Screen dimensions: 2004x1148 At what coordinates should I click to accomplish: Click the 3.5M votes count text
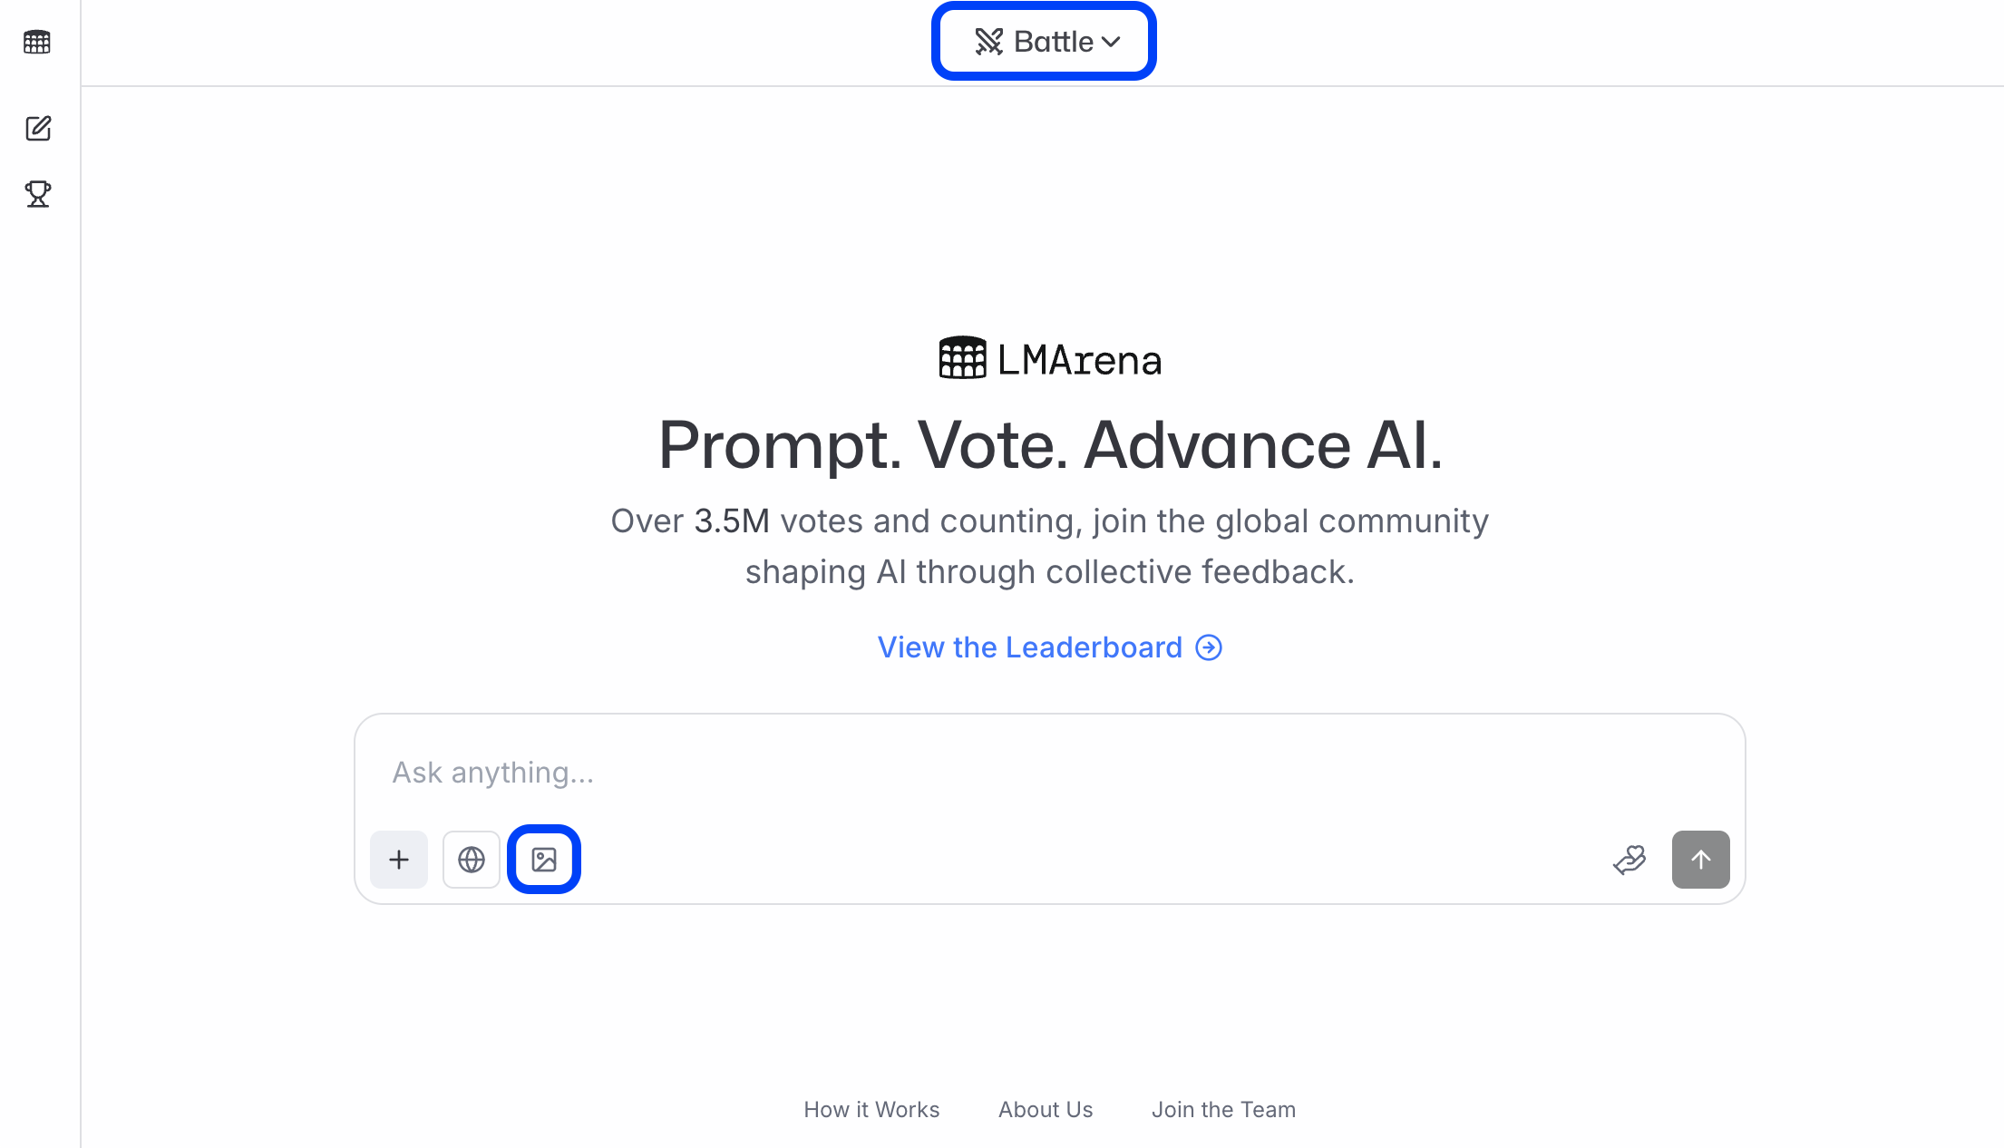pyautogui.click(x=731, y=521)
